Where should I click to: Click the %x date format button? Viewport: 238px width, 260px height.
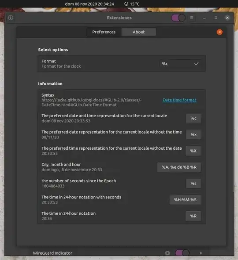coord(193,135)
